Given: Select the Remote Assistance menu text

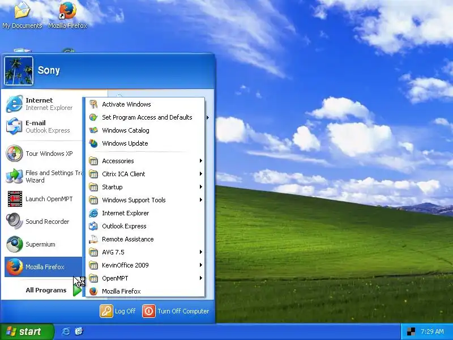Looking at the screenshot, I should click(x=128, y=239).
